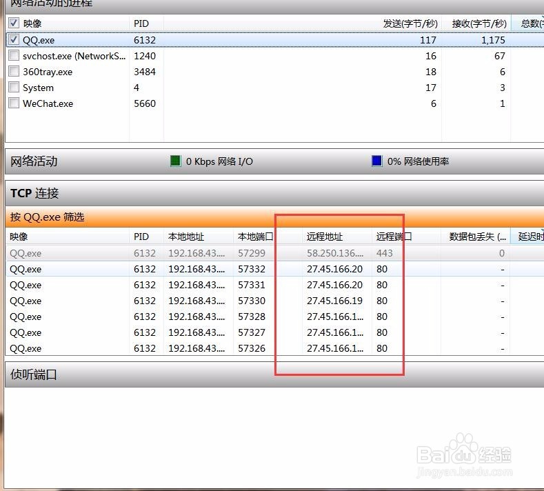Select the svchost.exe (NetworkS... process name
Screen dimensions: 544x491
74,56
